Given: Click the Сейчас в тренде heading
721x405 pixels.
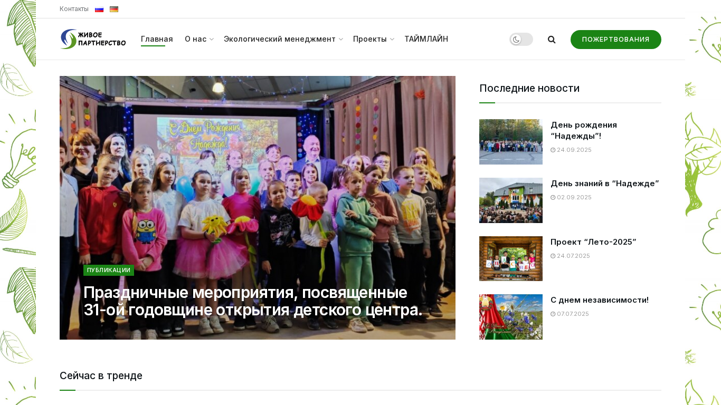Looking at the screenshot, I should [x=101, y=376].
